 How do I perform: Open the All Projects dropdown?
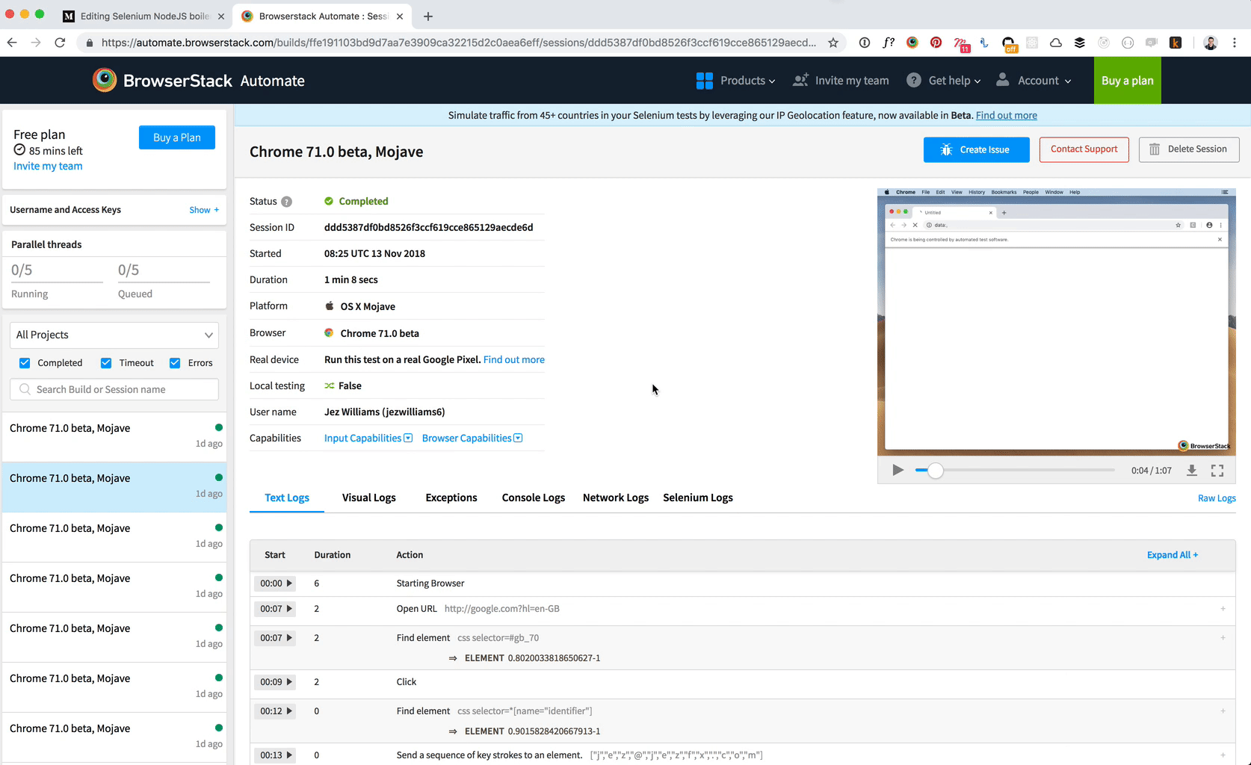(x=114, y=335)
